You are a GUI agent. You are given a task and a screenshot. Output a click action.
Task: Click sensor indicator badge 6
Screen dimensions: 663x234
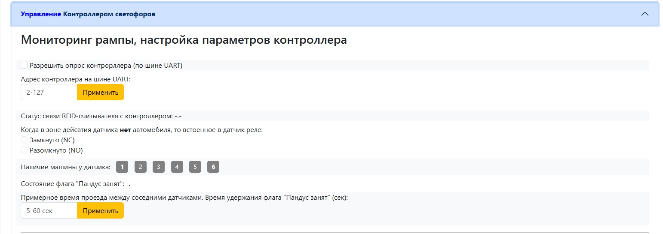tap(213, 167)
